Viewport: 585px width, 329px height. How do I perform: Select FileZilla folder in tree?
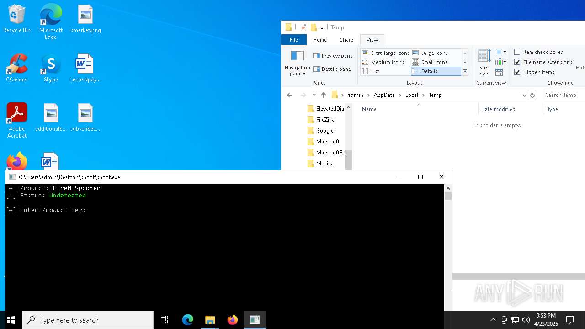[321, 120]
